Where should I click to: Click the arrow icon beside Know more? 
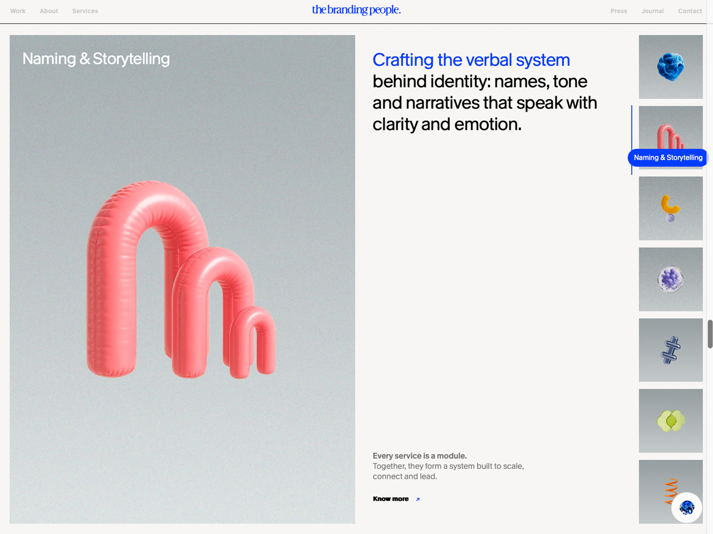(418, 499)
